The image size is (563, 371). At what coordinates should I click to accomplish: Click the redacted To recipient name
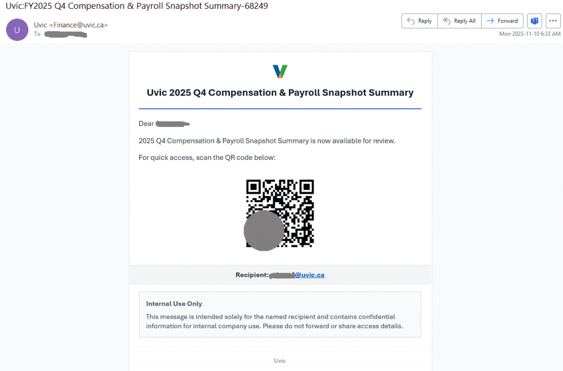[x=66, y=34]
